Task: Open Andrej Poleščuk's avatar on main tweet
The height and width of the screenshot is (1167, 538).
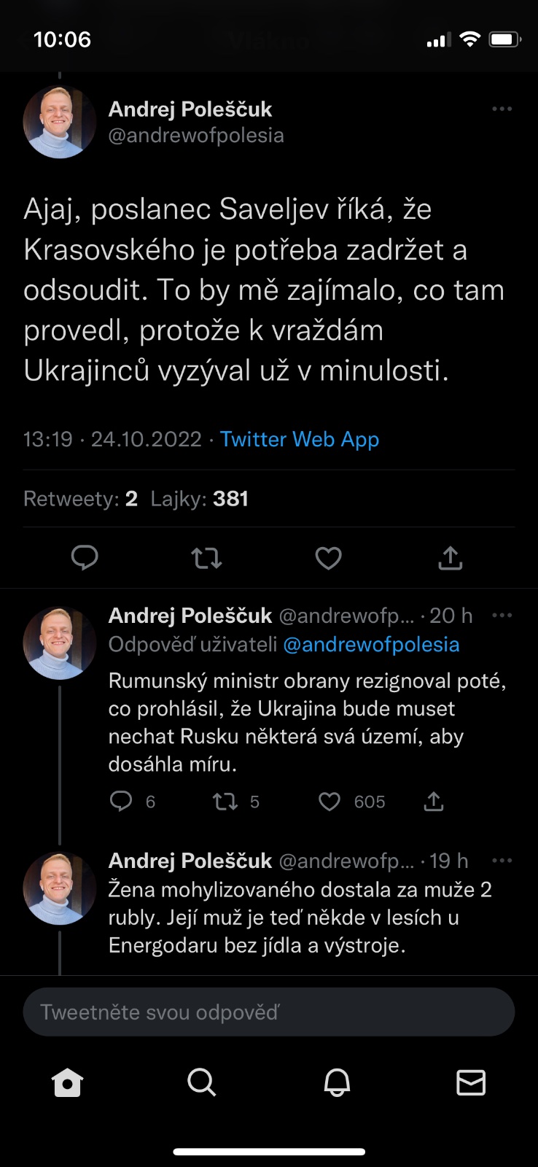Action: [x=60, y=122]
